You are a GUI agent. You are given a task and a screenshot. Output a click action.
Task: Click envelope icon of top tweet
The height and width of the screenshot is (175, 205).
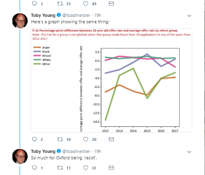[x=111, y=4]
